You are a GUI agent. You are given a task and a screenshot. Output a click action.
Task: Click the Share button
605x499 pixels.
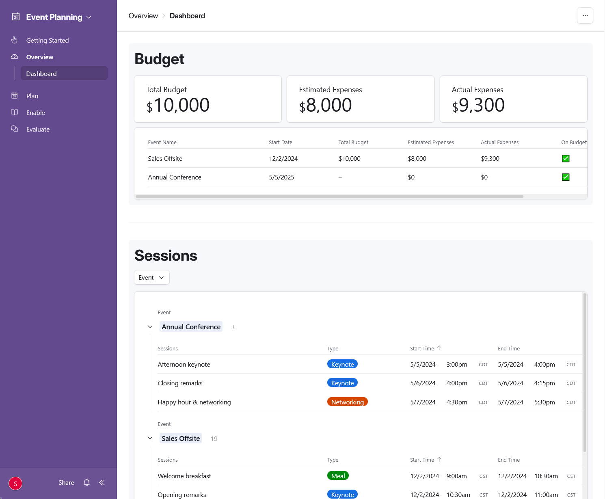(x=66, y=482)
